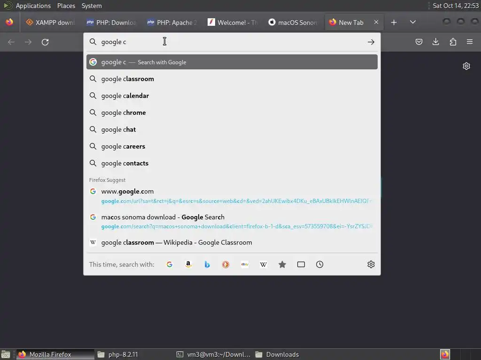
Task: Search open tabs with the tabs icon
Action: [301, 264]
